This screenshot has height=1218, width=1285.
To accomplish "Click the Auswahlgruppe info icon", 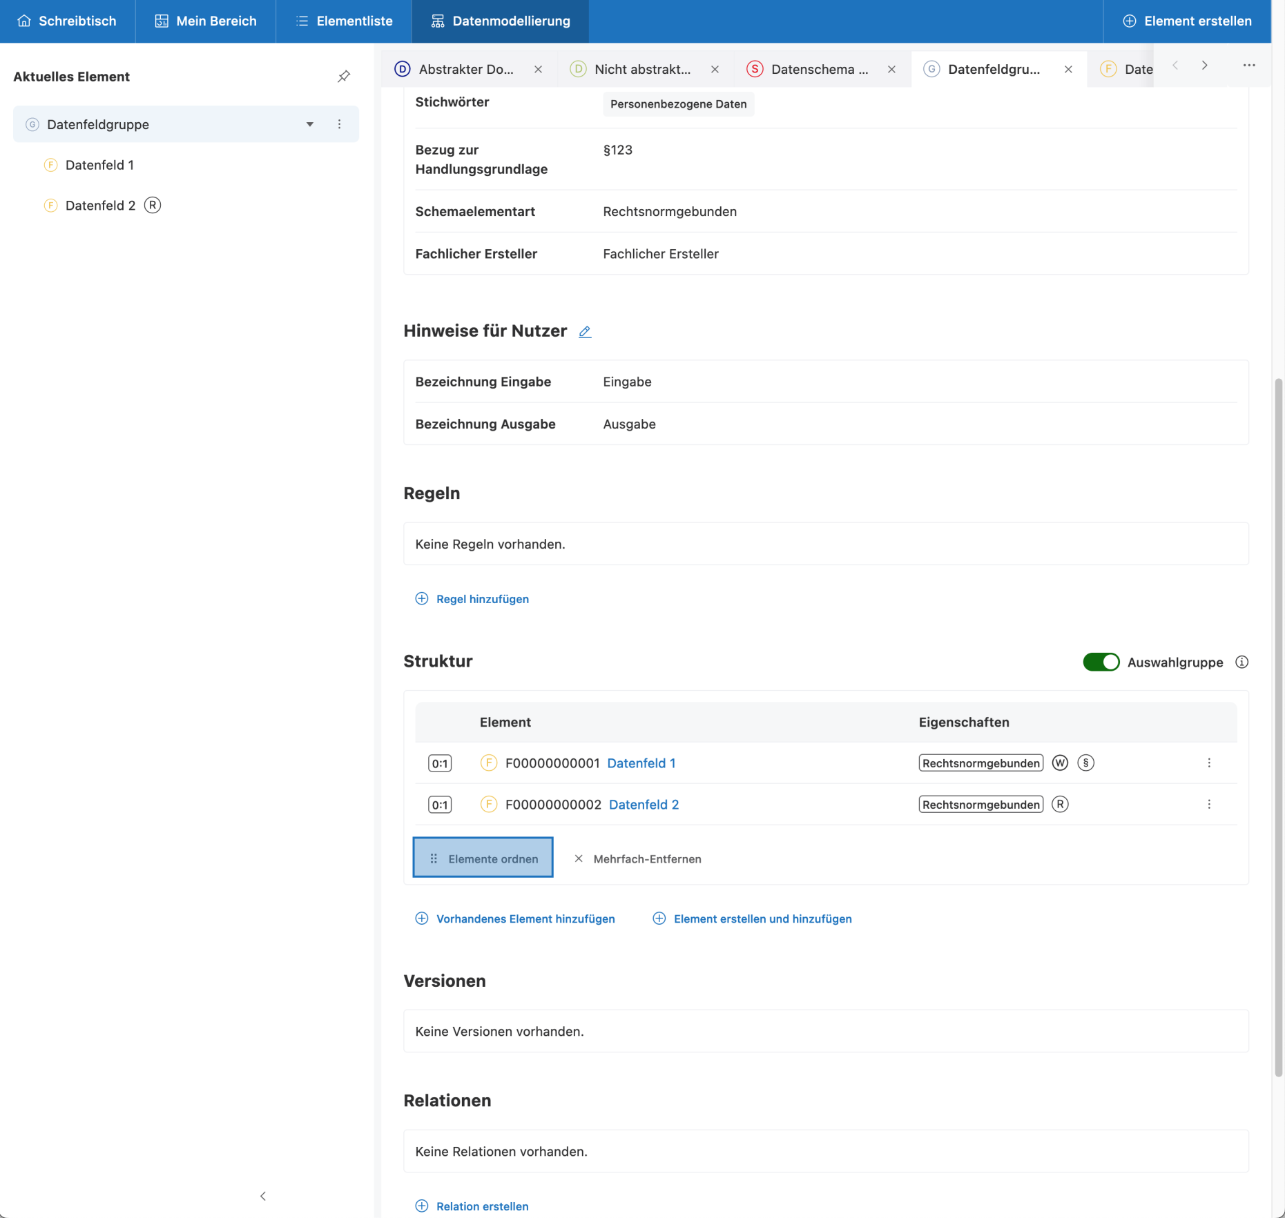I will (x=1241, y=662).
